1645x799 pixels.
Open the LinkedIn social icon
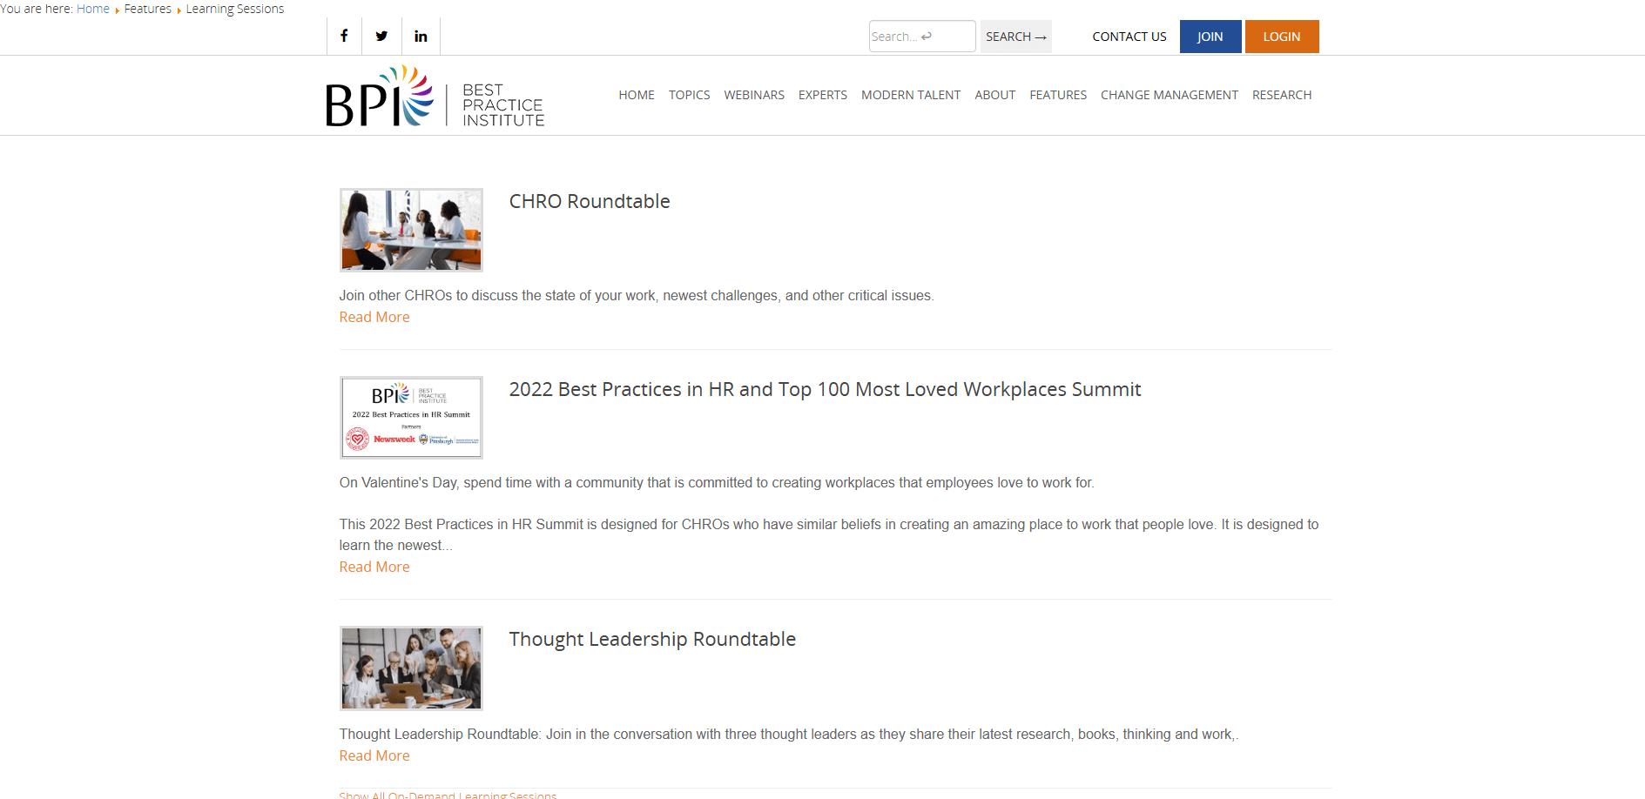point(421,37)
